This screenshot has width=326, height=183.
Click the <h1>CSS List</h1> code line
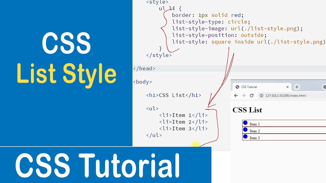[x=173, y=95]
